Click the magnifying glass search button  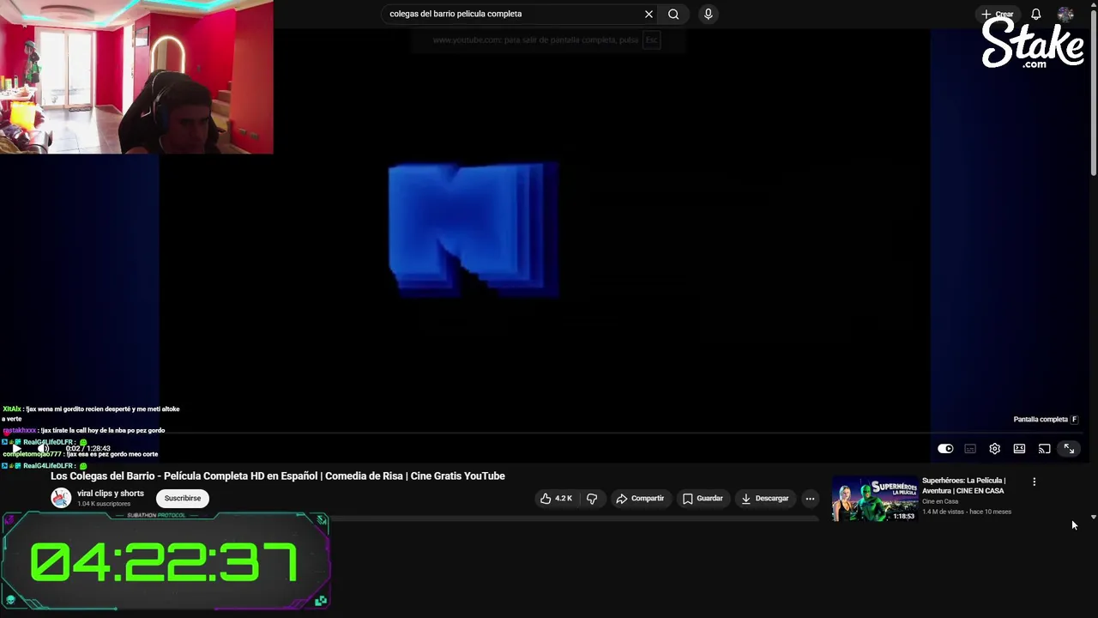coord(673,14)
